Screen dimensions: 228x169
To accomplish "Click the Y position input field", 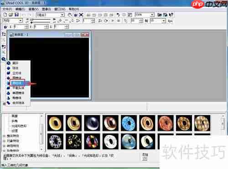I will [x=39, y=27].
